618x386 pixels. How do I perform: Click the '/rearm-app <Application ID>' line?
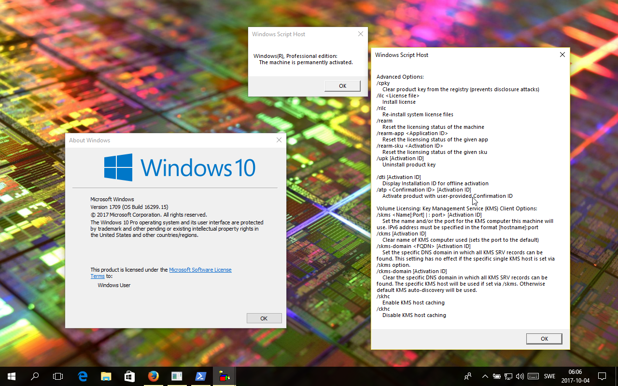pyautogui.click(x=412, y=133)
